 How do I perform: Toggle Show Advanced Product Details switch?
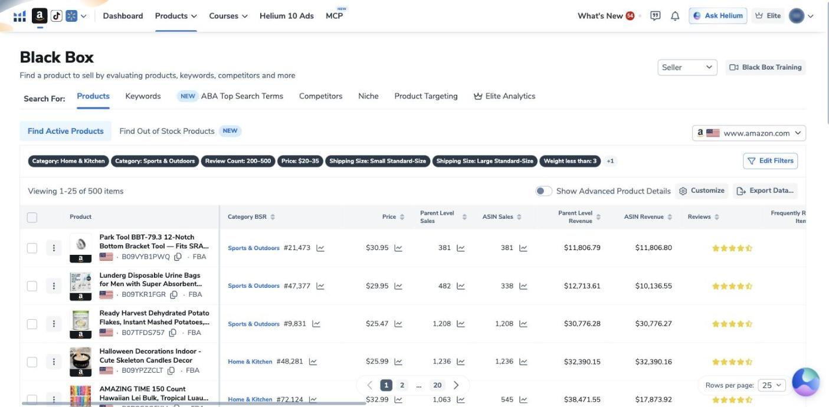pos(543,191)
